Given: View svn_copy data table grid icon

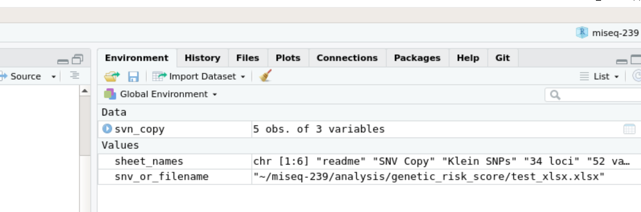Looking at the screenshot, I should pos(629,129).
